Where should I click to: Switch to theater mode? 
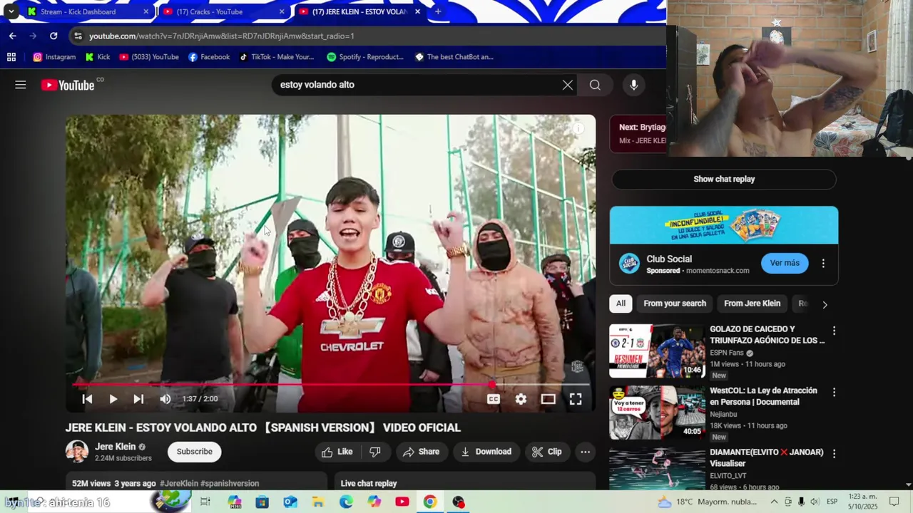[548, 399]
